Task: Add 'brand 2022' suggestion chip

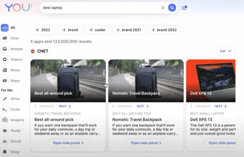Action: [x=164, y=30]
